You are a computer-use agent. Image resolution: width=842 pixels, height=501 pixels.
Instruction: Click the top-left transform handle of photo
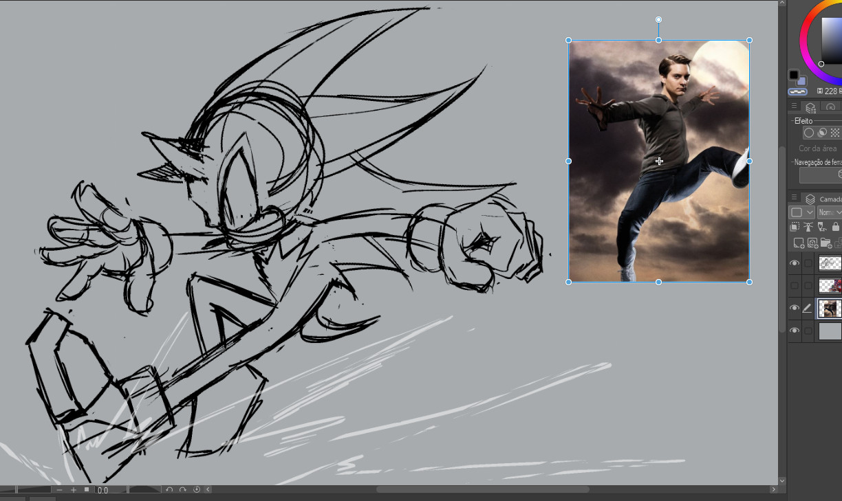[x=569, y=41]
